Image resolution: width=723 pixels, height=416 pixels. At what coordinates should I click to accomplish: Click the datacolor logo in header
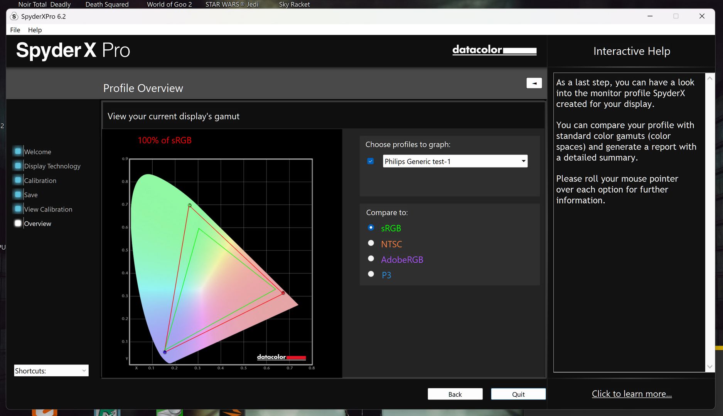(494, 50)
